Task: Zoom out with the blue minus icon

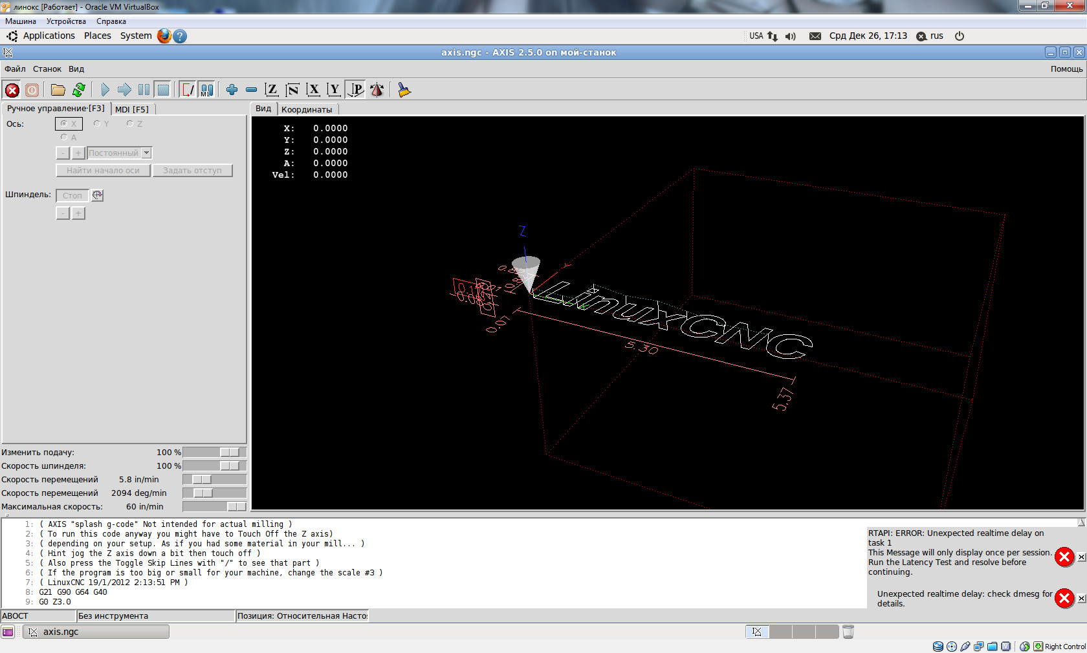Action: (x=251, y=90)
